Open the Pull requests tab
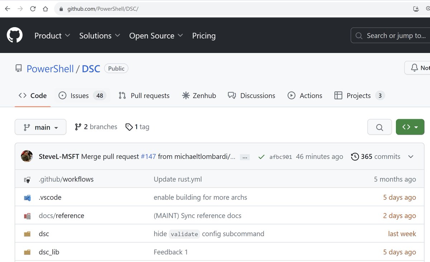430x262 pixels. pyautogui.click(x=144, y=96)
